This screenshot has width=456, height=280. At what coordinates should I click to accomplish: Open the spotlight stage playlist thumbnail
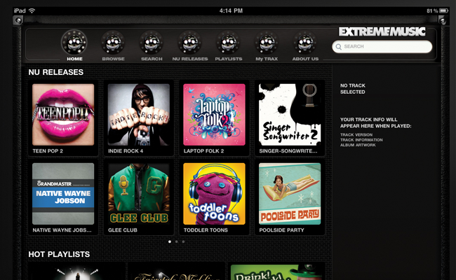pyautogui.click(x=77, y=272)
